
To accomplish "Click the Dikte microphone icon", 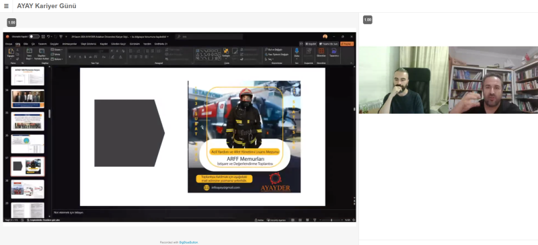I will click(x=297, y=53).
